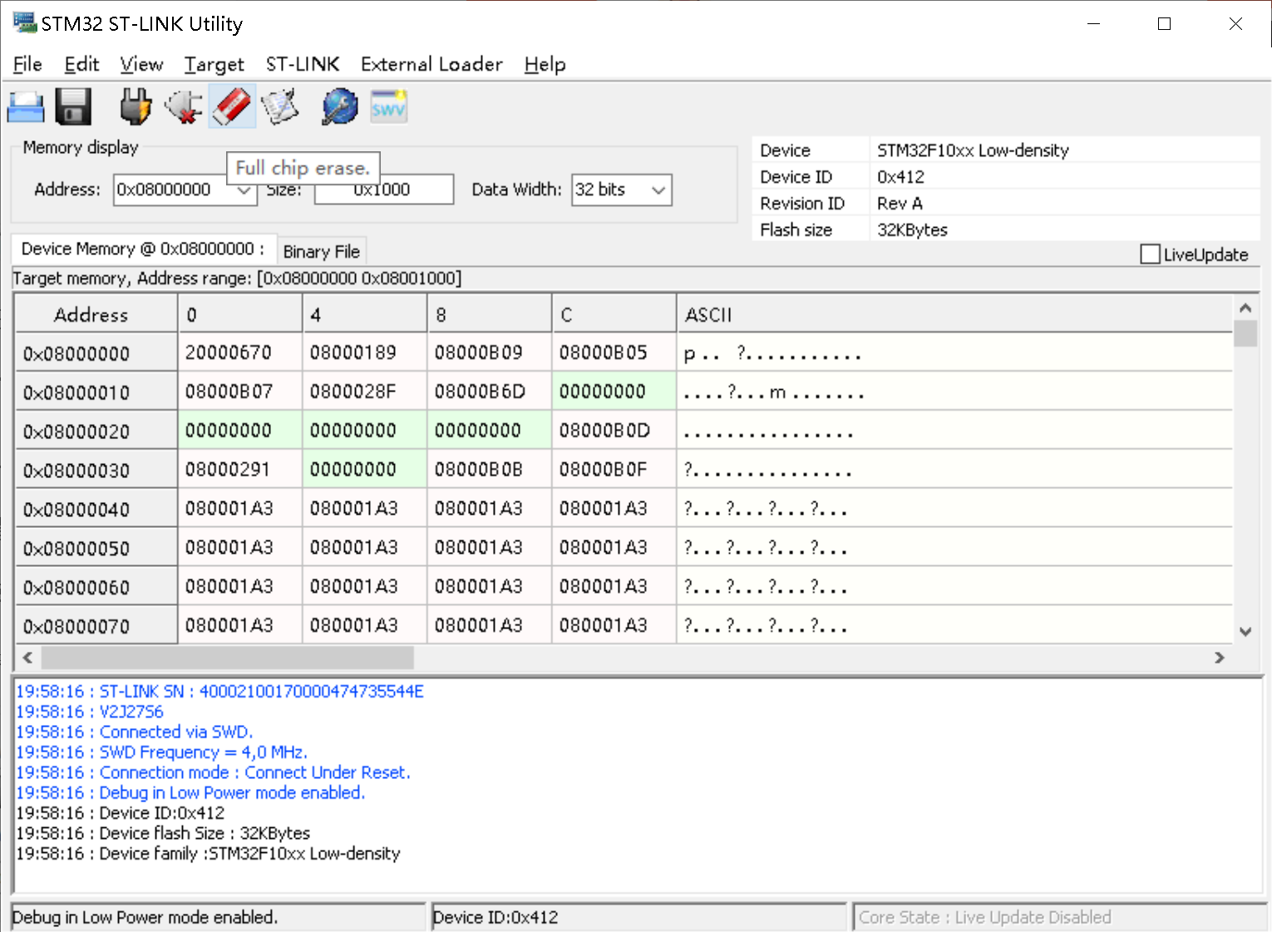Click the Disconnect from target icon
Screen dimensions: 1272x932
184,107
